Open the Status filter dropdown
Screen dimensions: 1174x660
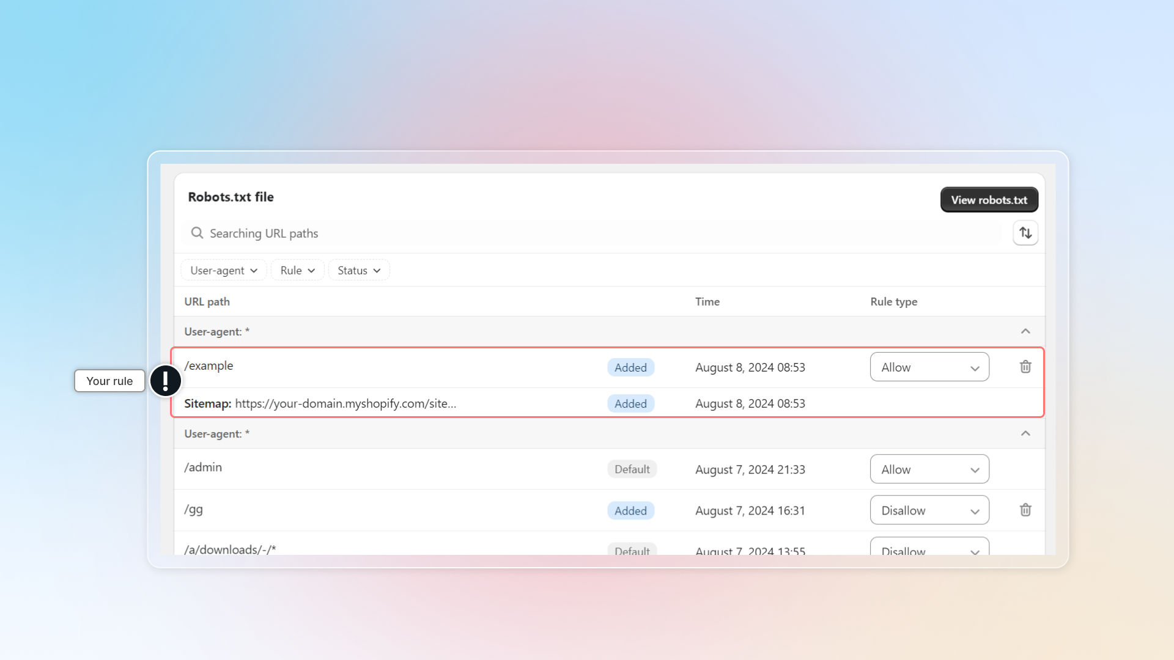(x=359, y=270)
